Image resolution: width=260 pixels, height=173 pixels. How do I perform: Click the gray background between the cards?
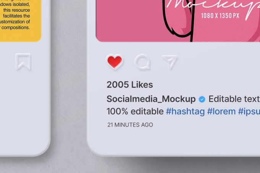tap(68, 83)
